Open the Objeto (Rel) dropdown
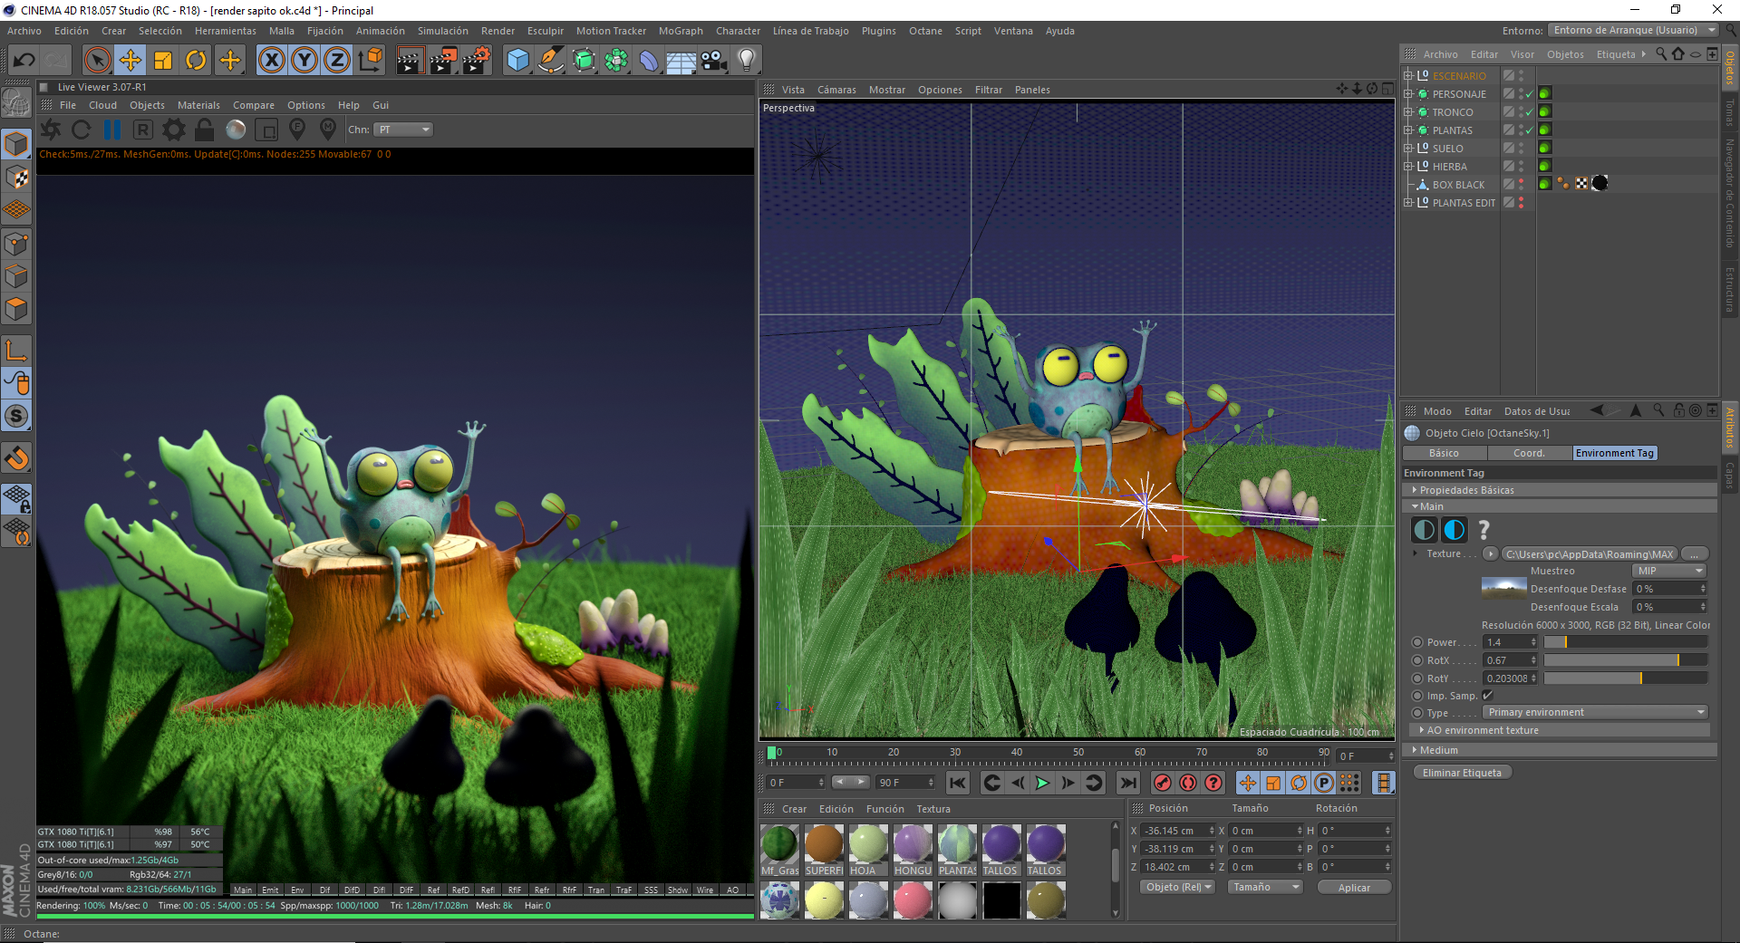The height and width of the screenshot is (943, 1740). (1177, 888)
